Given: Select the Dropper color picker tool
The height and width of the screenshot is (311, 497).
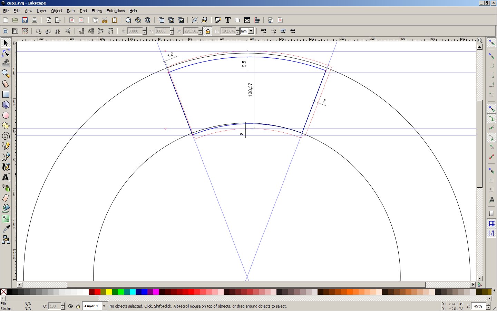Looking at the screenshot, I should click(6, 229).
